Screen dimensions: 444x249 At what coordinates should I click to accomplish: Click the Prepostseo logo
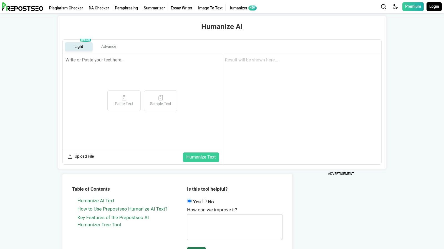23,7
